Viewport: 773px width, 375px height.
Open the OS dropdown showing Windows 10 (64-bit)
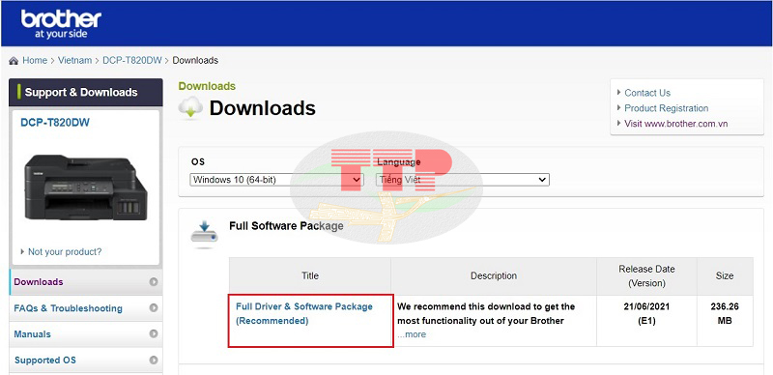(x=276, y=180)
